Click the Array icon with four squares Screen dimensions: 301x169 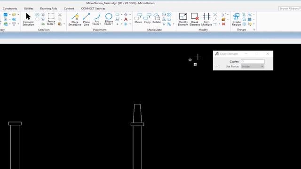coord(169,15)
